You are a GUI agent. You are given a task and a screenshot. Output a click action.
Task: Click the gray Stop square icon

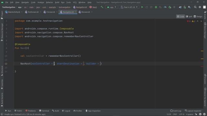(x=174, y=7)
